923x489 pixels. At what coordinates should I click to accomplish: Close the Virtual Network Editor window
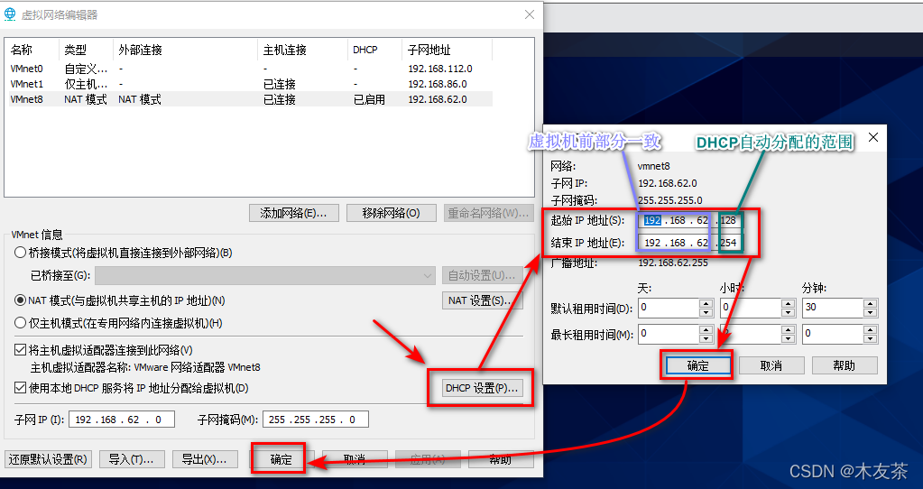tap(530, 14)
